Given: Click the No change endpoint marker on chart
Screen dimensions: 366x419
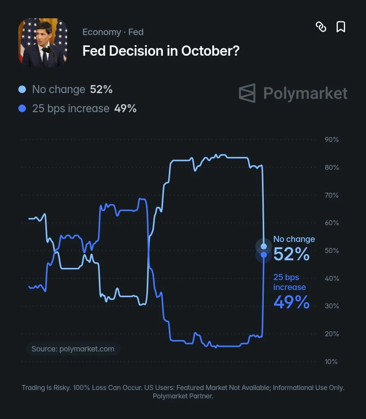Looking at the screenshot, I should (264, 246).
